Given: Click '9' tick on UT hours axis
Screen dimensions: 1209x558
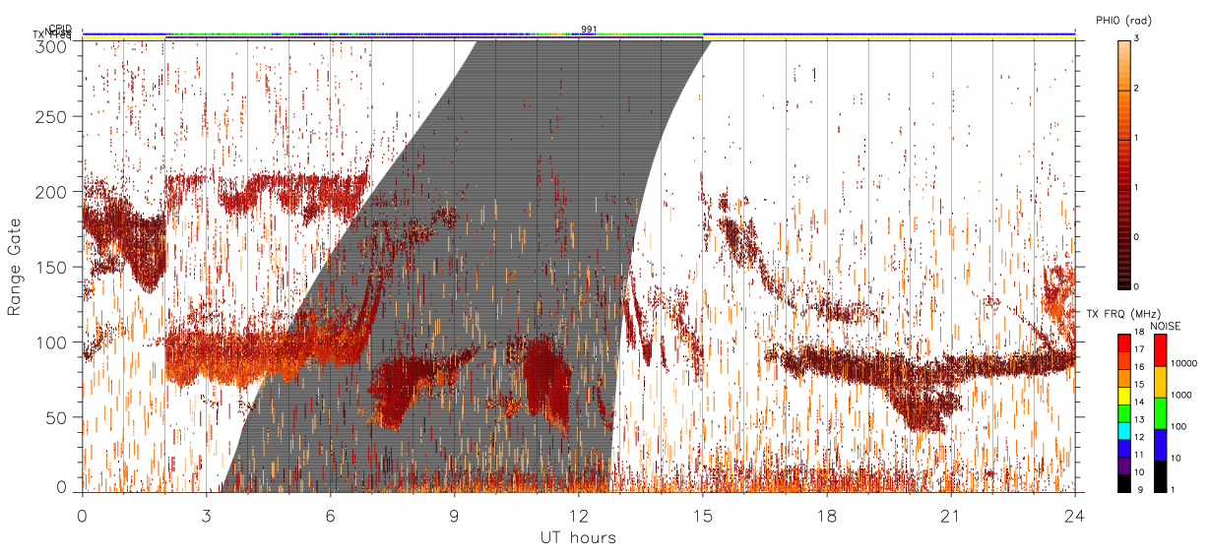Looking at the screenshot, I should tap(455, 516).
